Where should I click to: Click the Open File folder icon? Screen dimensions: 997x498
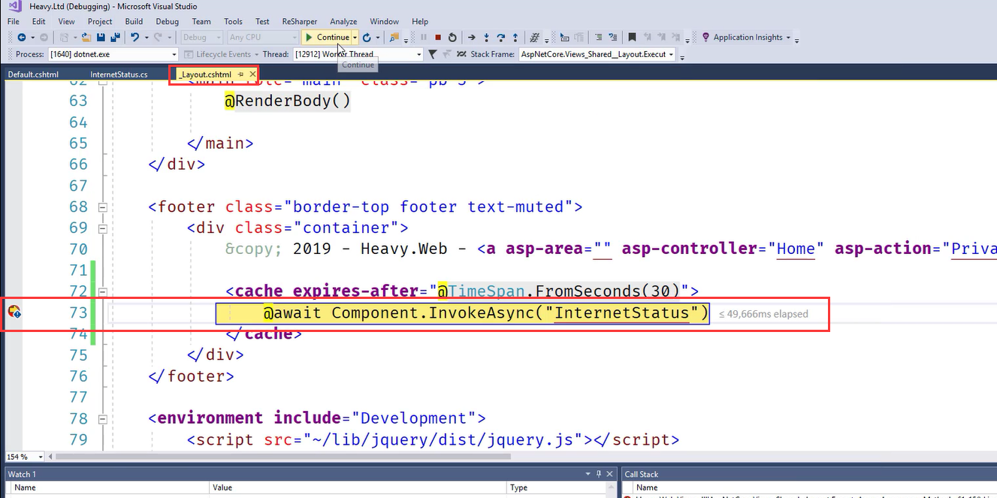pyautogui.click(x=86, y=38)
